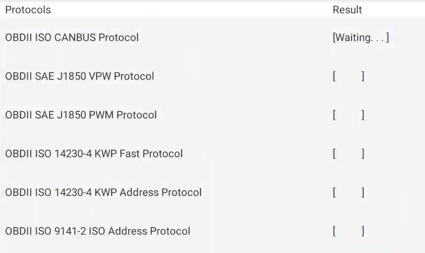Click the KWP Fast Protocol result field
The image size is (425, 253).
(x=348, y=154)
